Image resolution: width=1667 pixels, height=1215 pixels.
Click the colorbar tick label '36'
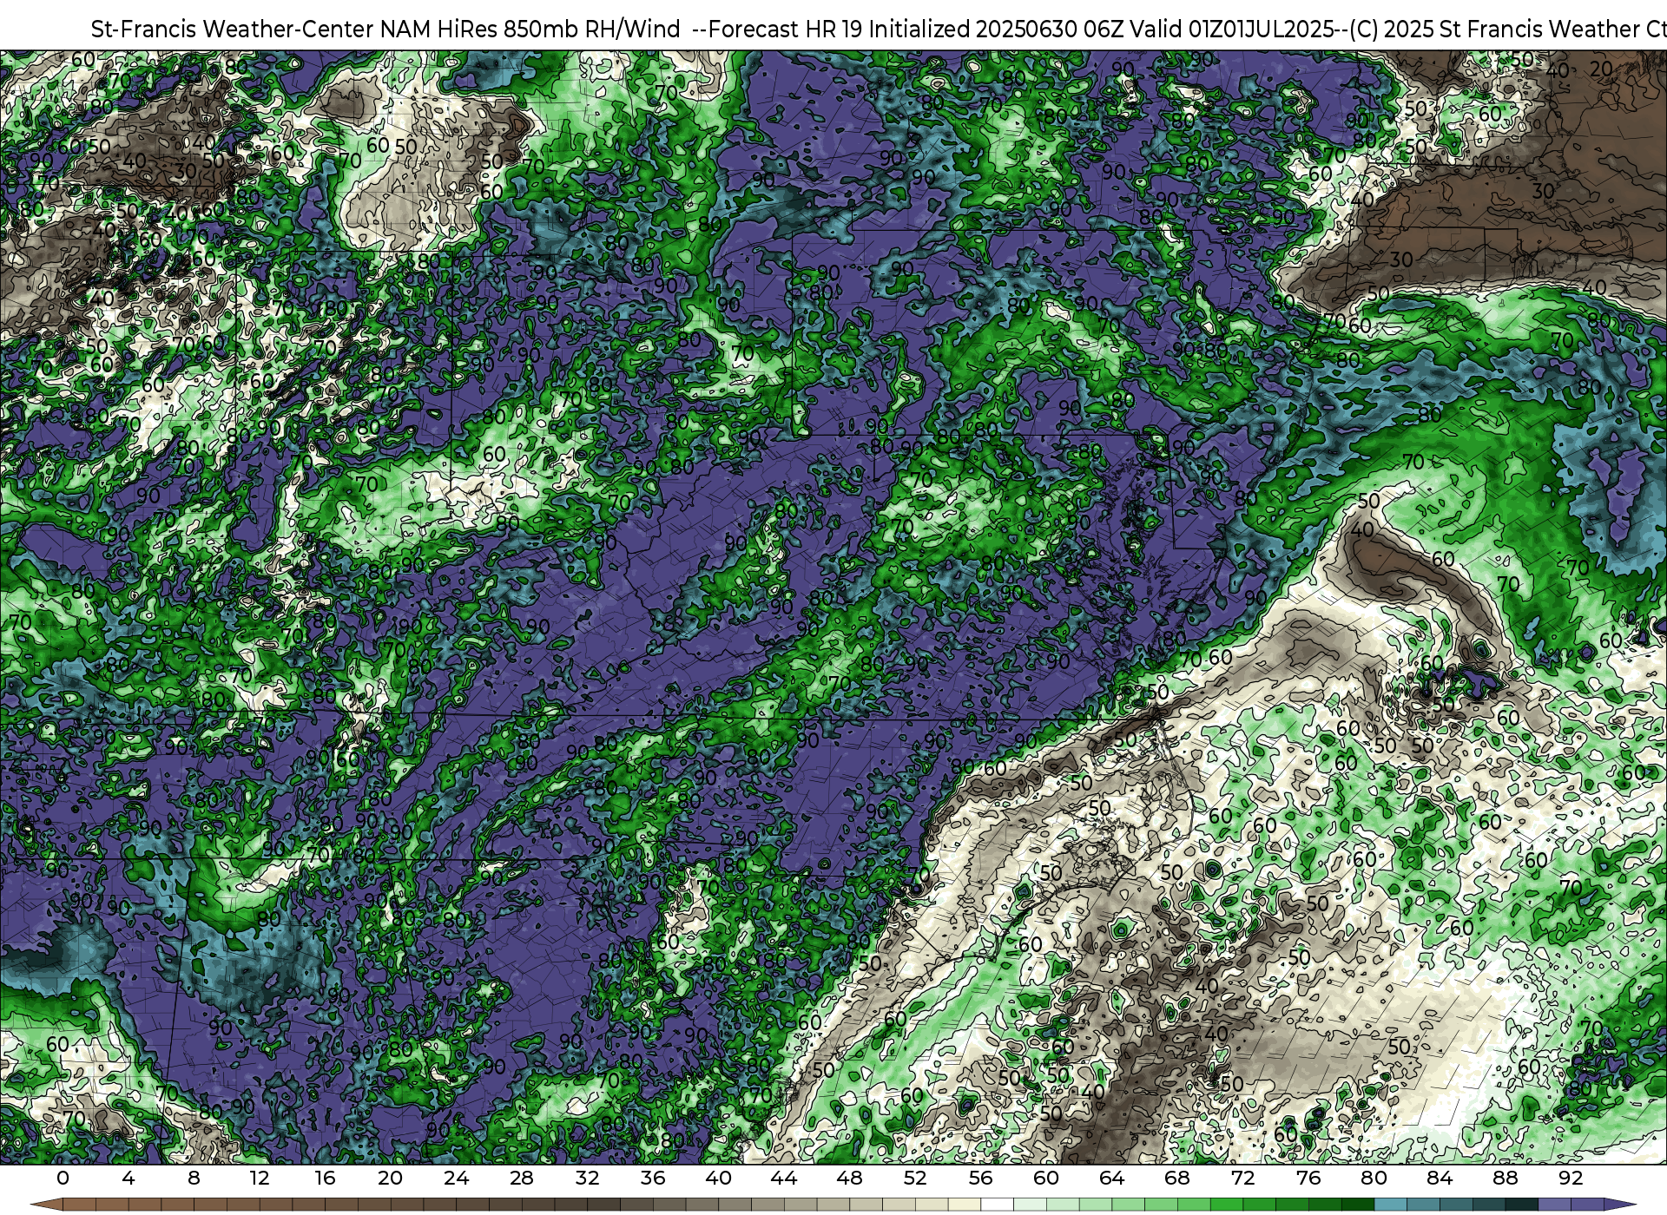point(653,1178)
